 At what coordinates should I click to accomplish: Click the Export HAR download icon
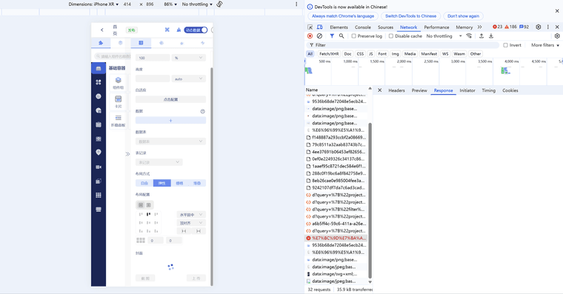pos(491,36)
